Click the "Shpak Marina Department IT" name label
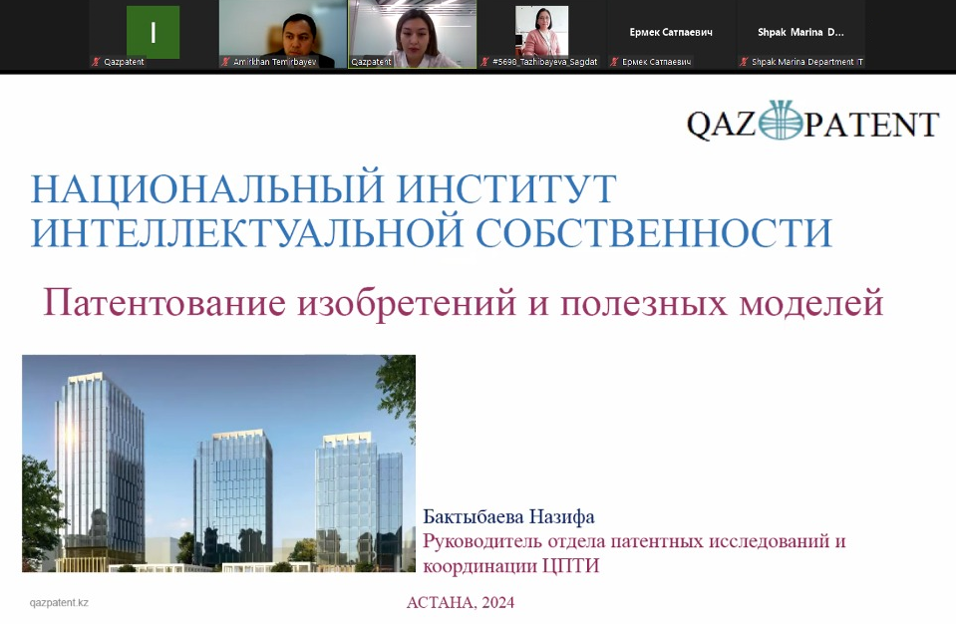This screenshot has width=956, height=624. [x=806, y=62]
